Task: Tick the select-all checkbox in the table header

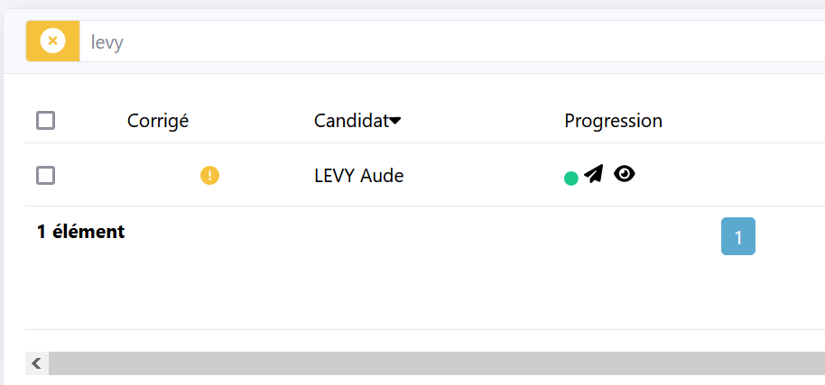Action: point(46,121)
